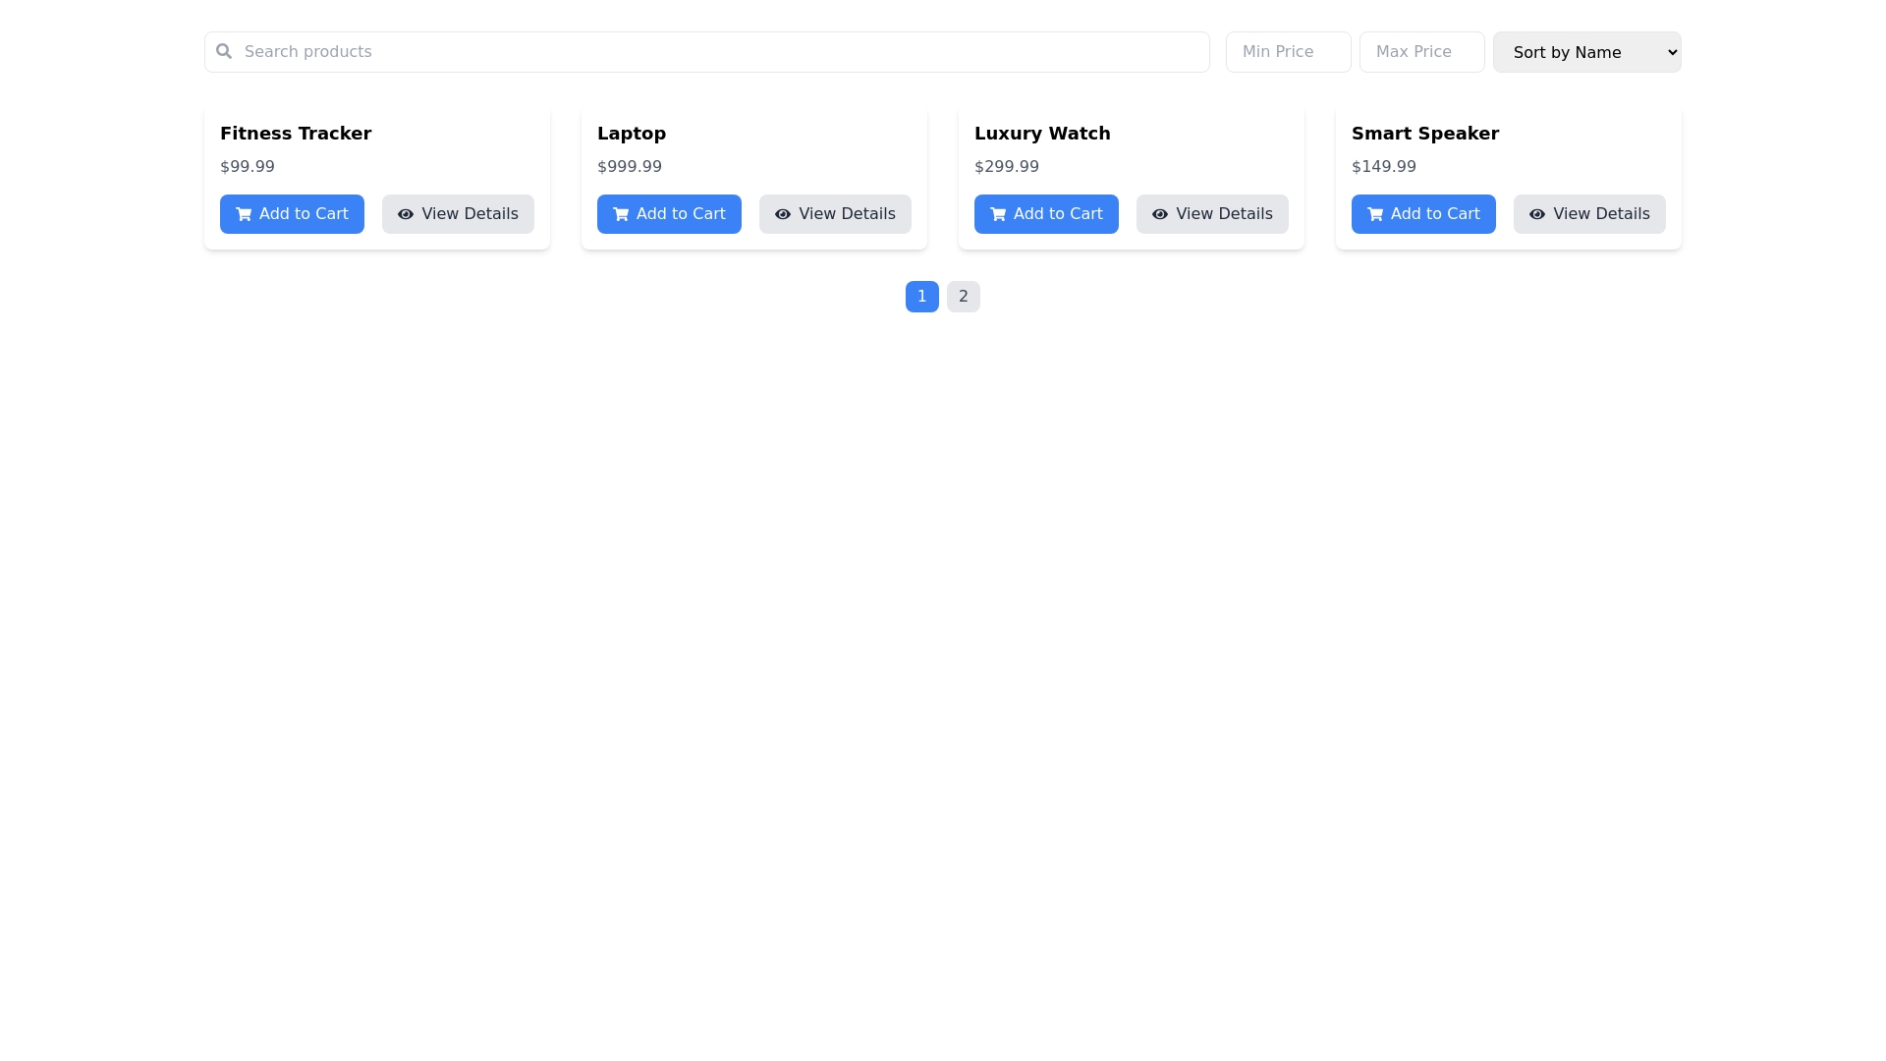
Task: Click eye icon on Laptop card
Action: coord(783,214)
